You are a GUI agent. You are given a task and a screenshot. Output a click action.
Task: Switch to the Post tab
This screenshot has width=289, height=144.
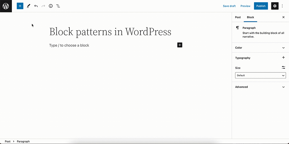pyautogui.click(x=238, y=17)
